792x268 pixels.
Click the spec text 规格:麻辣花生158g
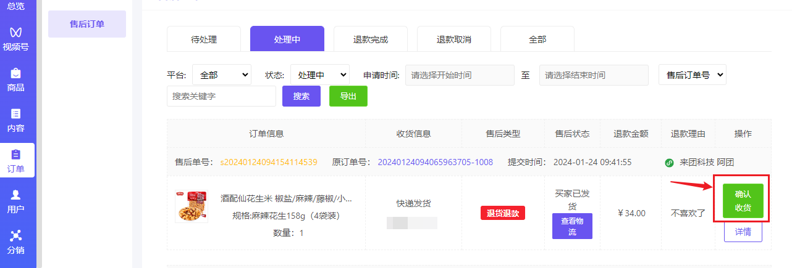pos(286,216)
